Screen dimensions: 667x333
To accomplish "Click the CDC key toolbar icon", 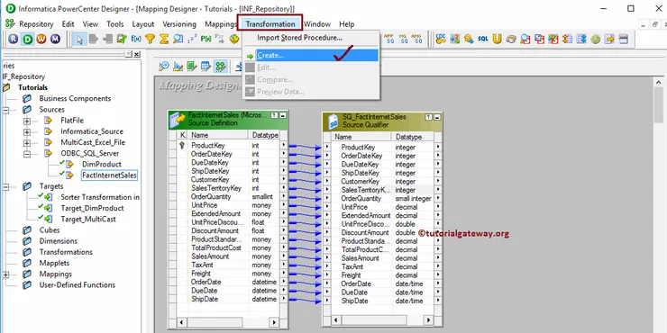I will 441,39.
